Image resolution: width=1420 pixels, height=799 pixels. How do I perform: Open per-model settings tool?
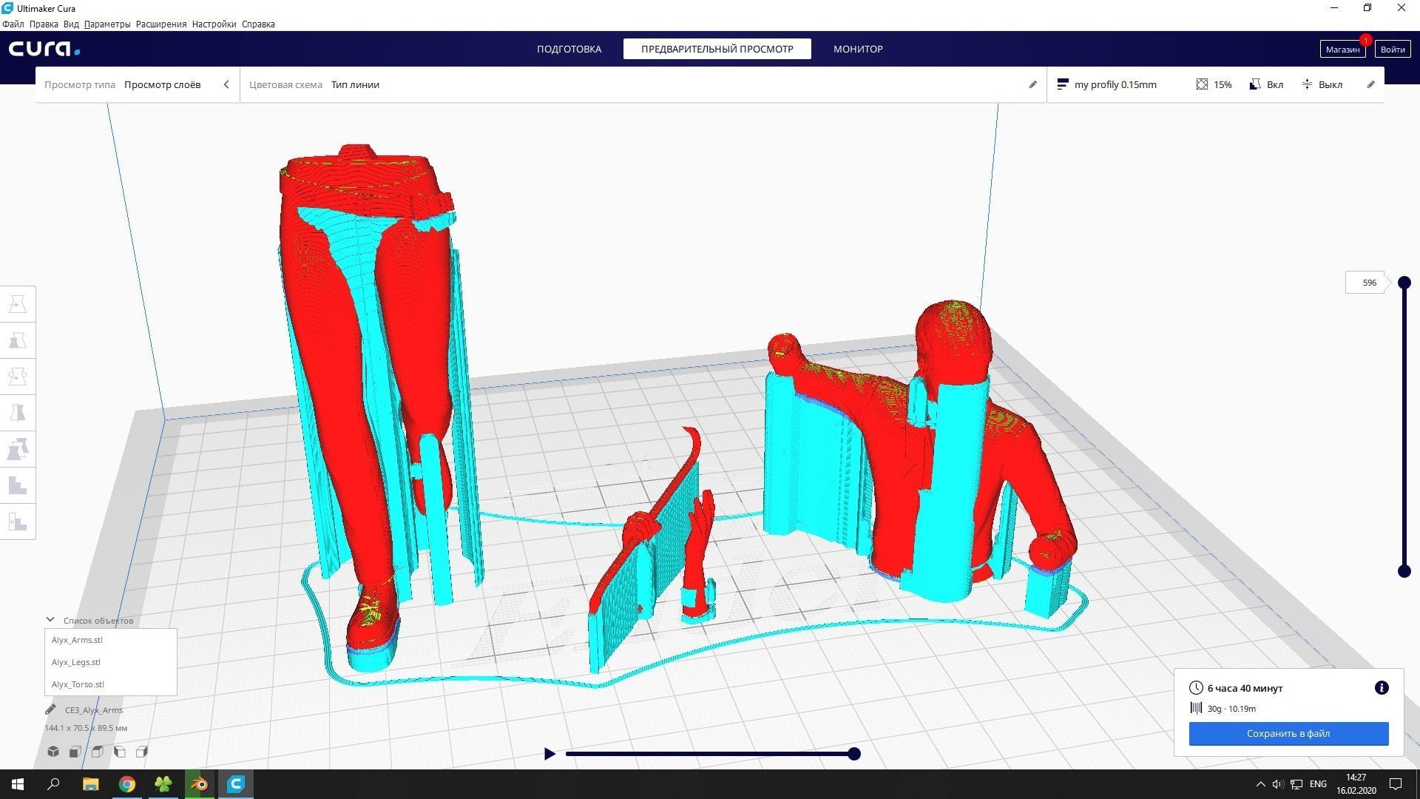tap(18, 449)
